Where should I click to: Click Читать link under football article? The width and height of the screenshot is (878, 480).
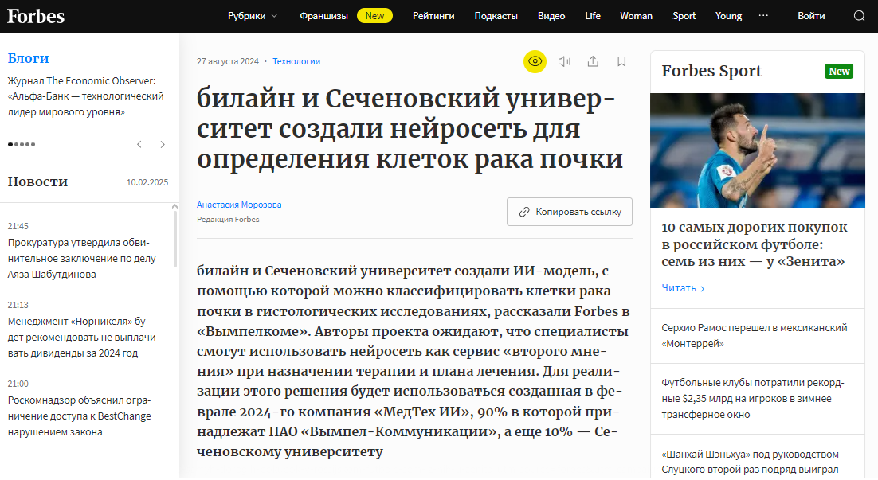pyautogui.click(x=683, y=288)
